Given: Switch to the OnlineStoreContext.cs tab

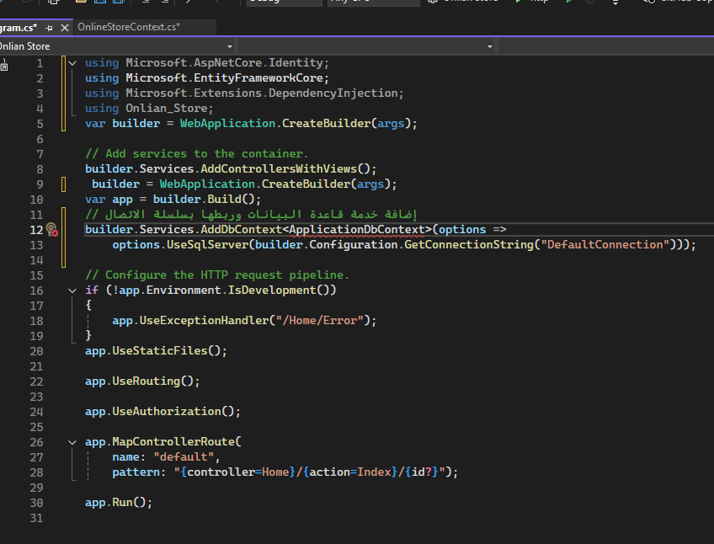Looking at the screenshot, I should pos(128,28).
